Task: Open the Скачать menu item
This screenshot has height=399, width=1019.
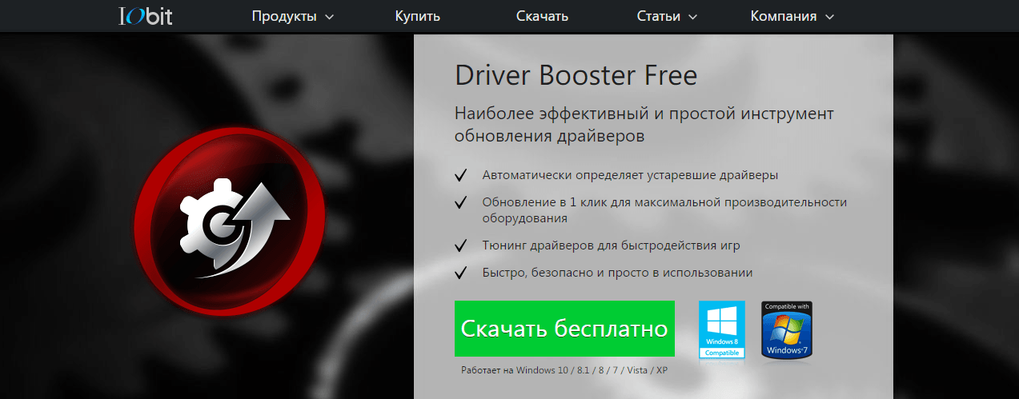Action: coord(542,16)
